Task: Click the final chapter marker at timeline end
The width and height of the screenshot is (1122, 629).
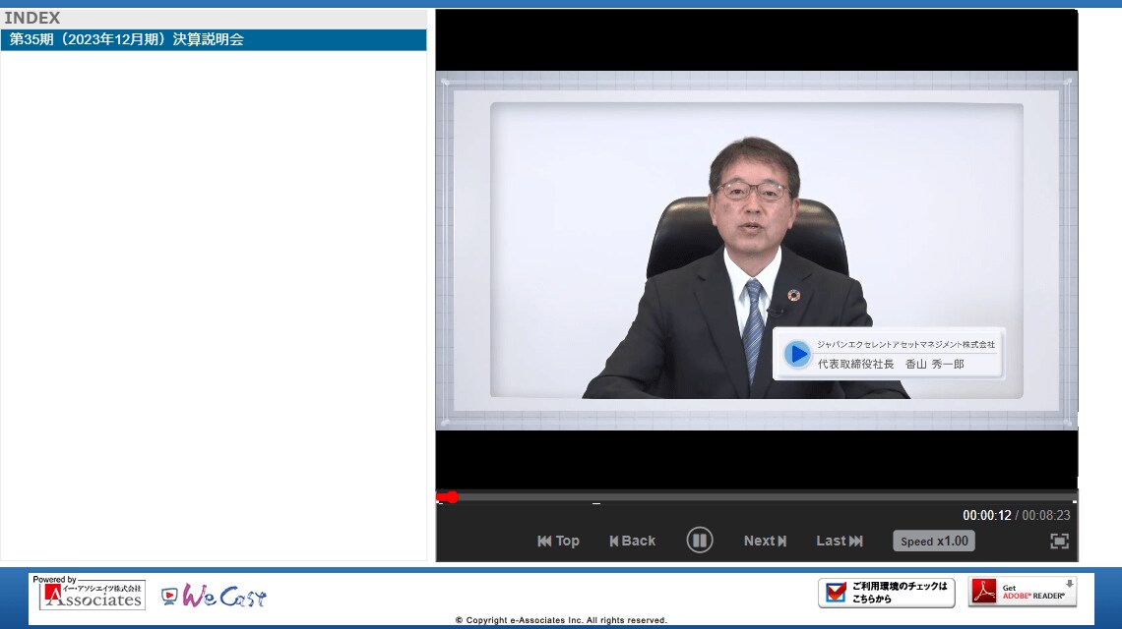Action: [1074, 503]
